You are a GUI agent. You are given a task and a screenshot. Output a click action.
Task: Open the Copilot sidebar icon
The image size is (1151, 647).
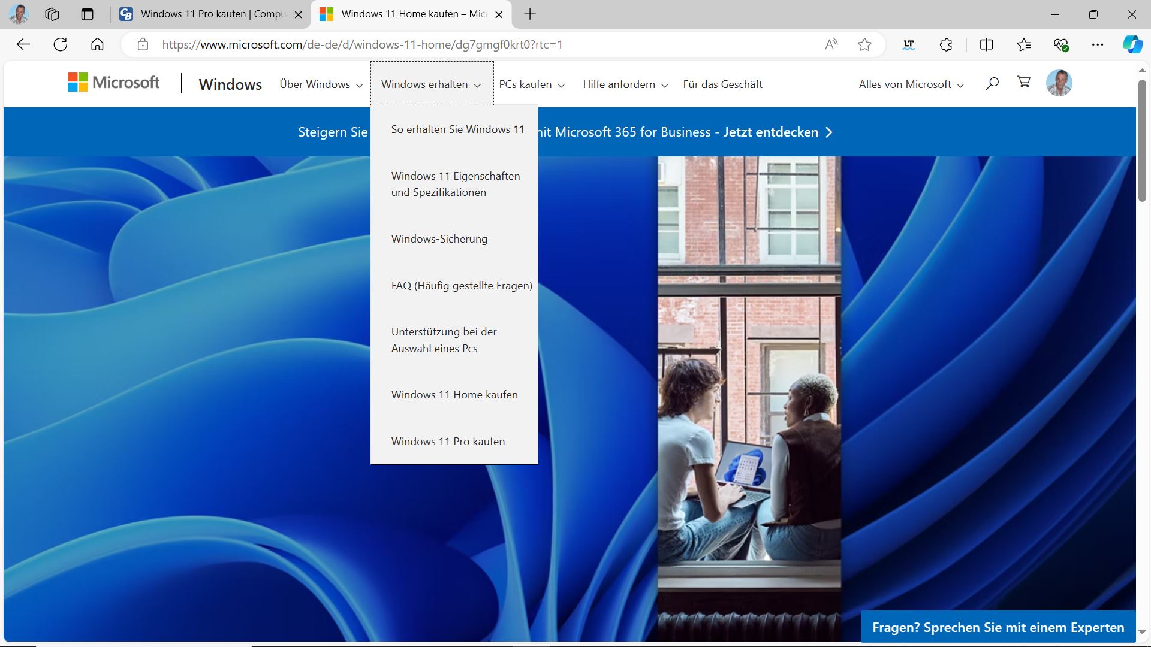pyautogui.click(x=1132, y=44)
